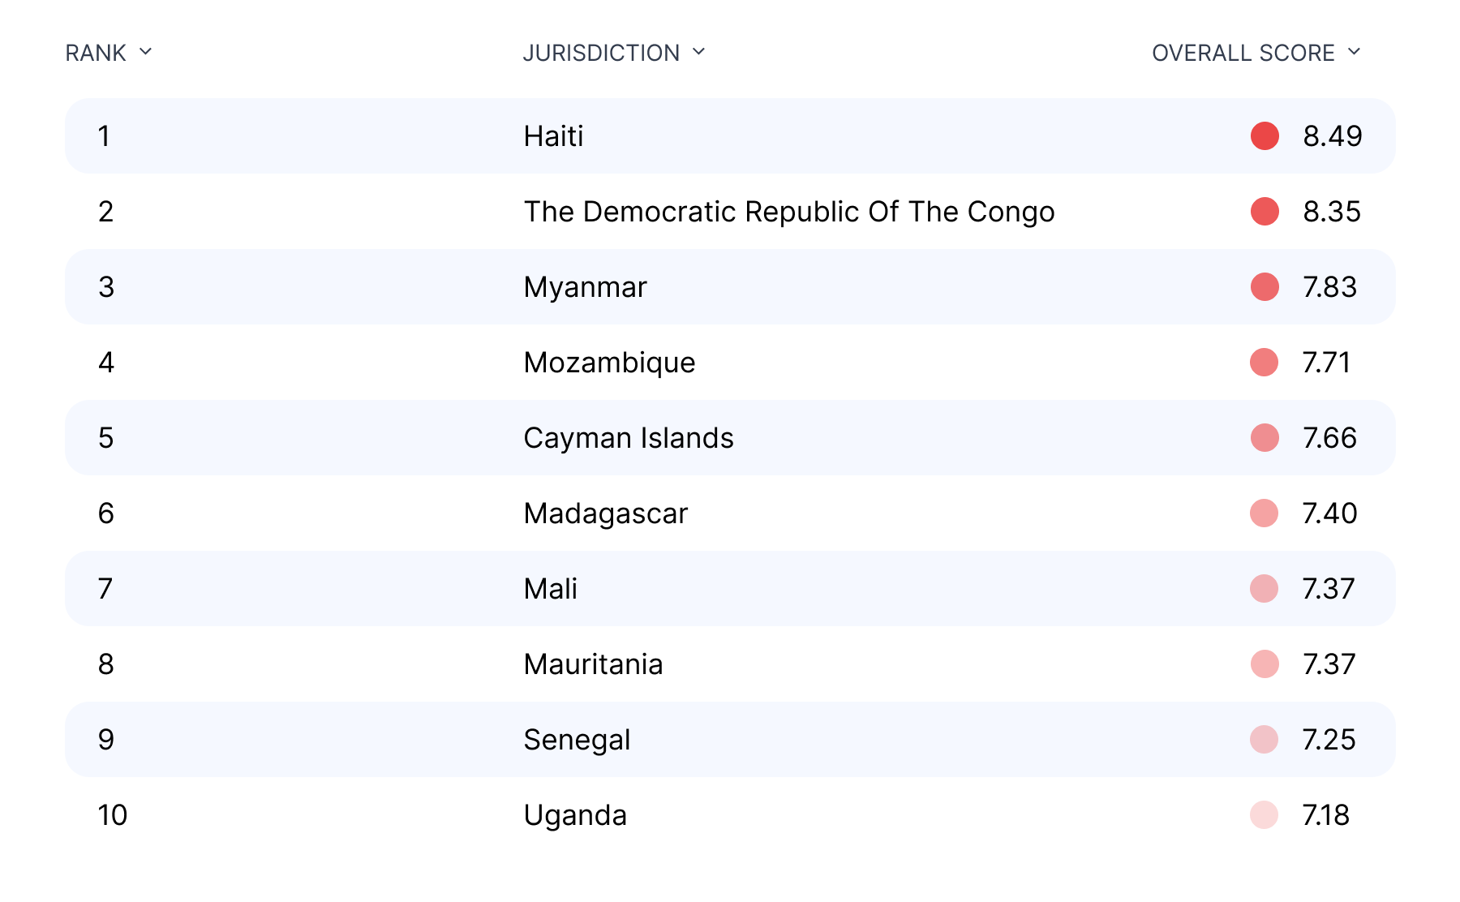
Task: Select the Madagascar score indicator dot
Action: click(x=1265, y=513)
